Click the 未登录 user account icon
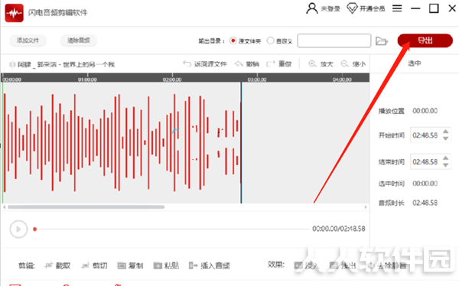This screenshot has width=459, height=286. click(312, 8)
